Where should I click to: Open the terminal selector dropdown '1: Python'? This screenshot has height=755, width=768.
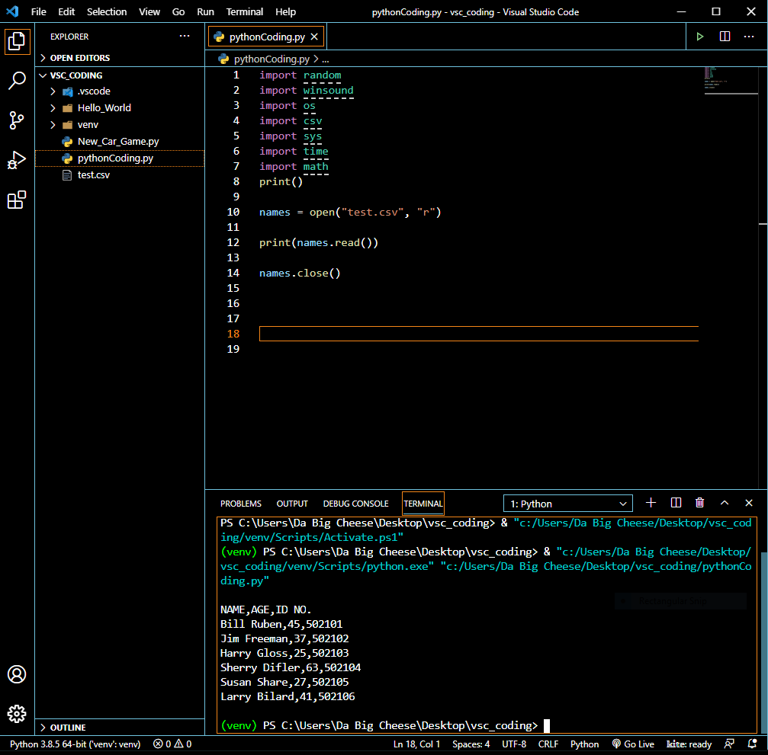pyautogui.click(x=568, y=504)
